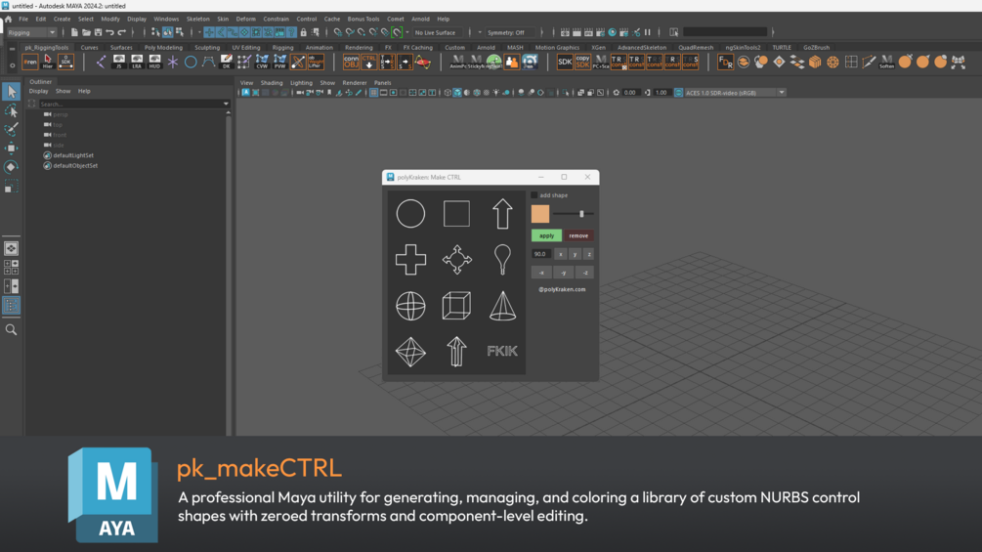982x552 pixels.
Task: Click the -z rotate button
Action: point(585,273)
